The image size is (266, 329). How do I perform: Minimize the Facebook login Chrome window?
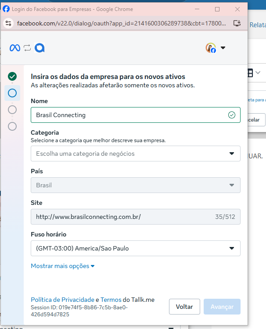(x=197, y=9)
